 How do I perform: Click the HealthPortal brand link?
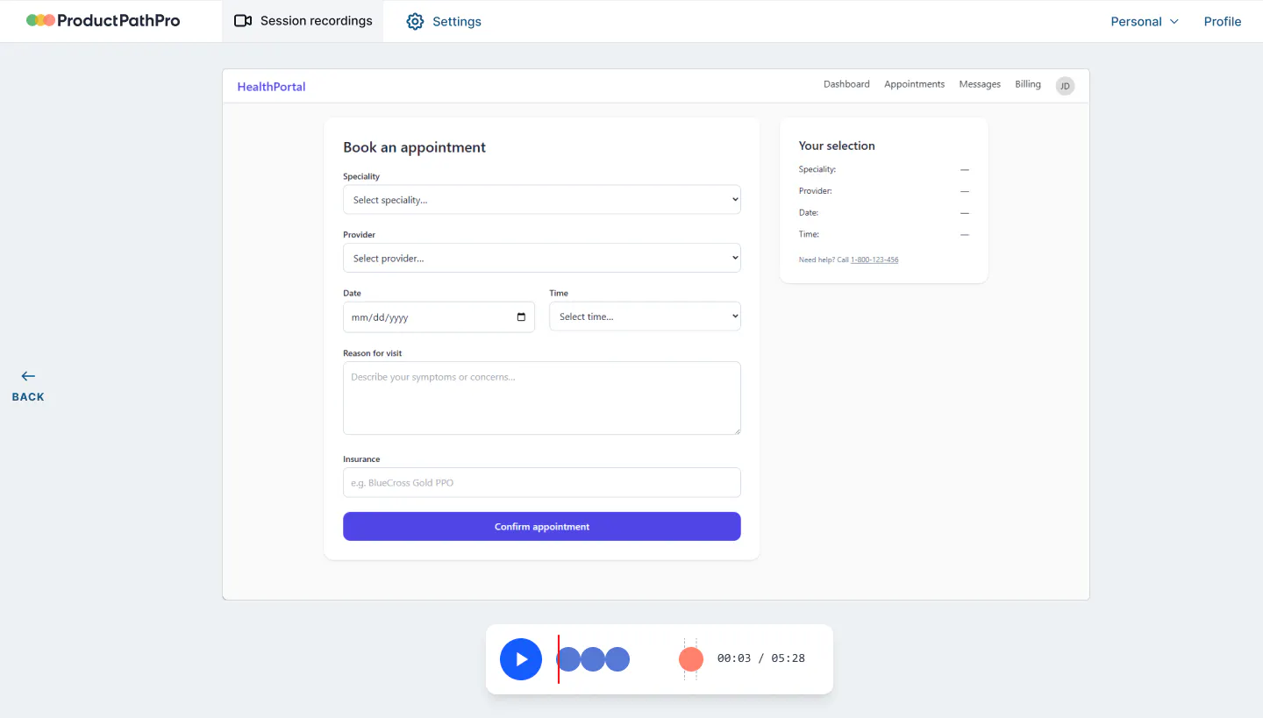click(271, 87)
